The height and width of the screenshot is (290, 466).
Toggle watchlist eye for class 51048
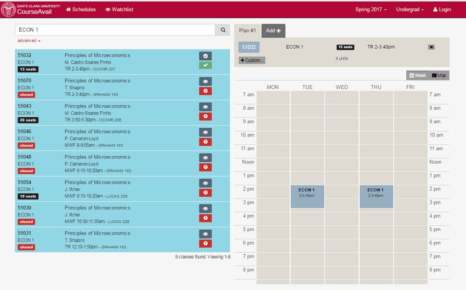(x=206, y=158)
